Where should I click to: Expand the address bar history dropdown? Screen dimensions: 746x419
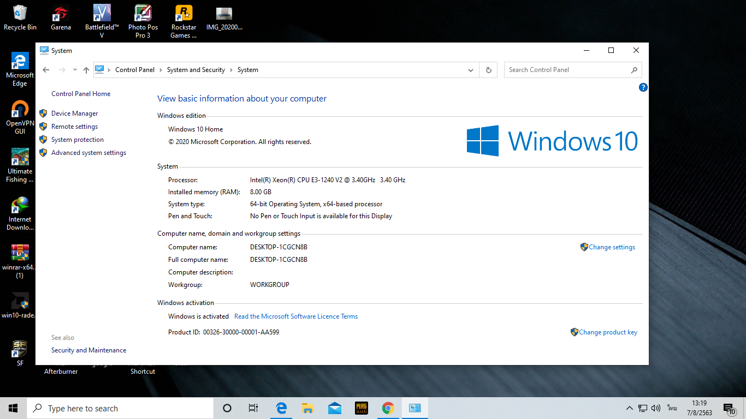(471, 70)
